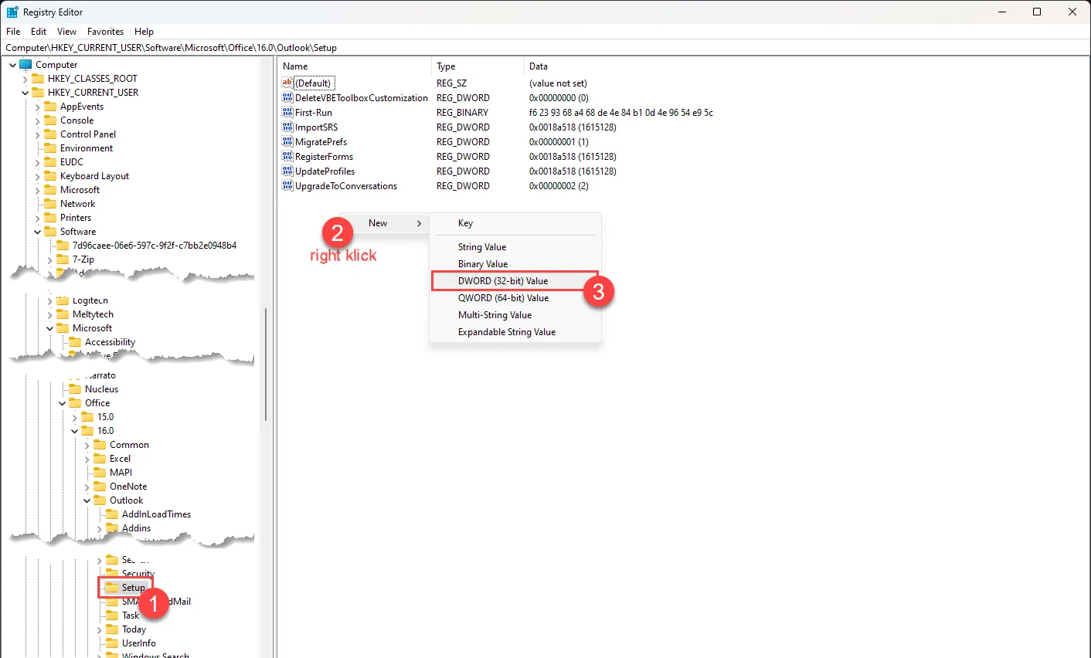1091x658 pixels.
Task: Sort values by the Name column header
Action: [355, 66]
